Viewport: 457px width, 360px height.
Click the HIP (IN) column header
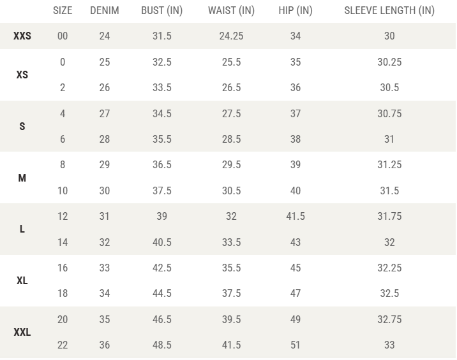pyautogui.click(x=296, y=10)
